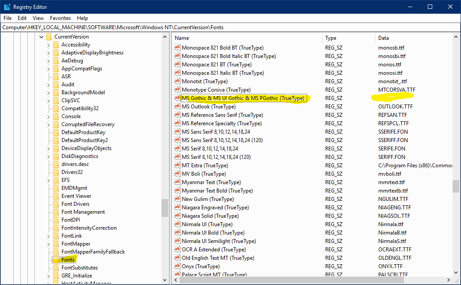Click the folder icon next to AeDebug
The height and width of the screenshot is (285, 461).
56,61
